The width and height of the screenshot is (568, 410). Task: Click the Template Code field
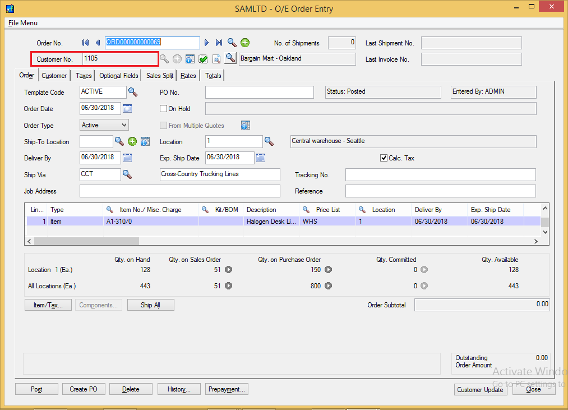[103, 92]
